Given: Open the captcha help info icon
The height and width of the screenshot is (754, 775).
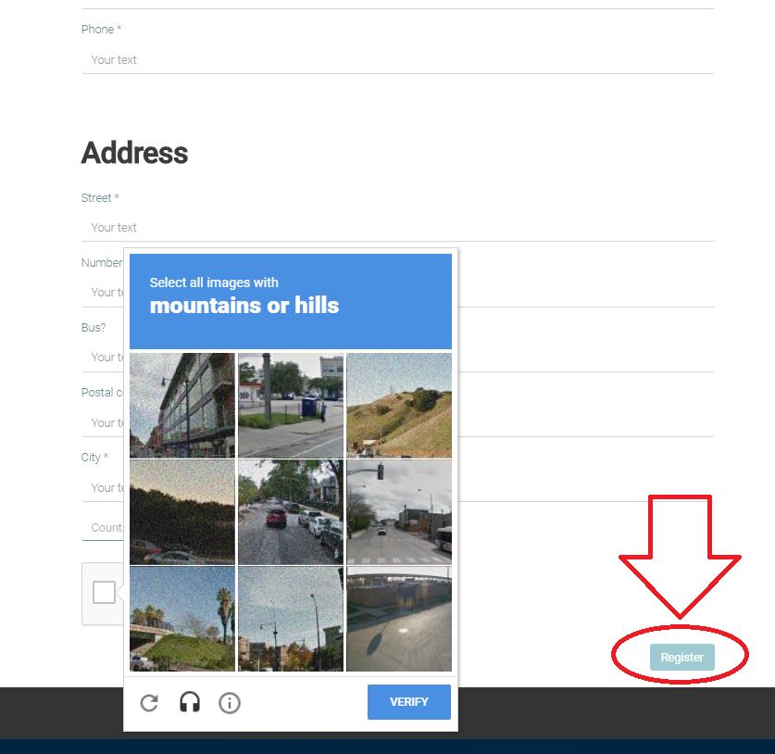Looking at the screenshot, I should [230, 703].
